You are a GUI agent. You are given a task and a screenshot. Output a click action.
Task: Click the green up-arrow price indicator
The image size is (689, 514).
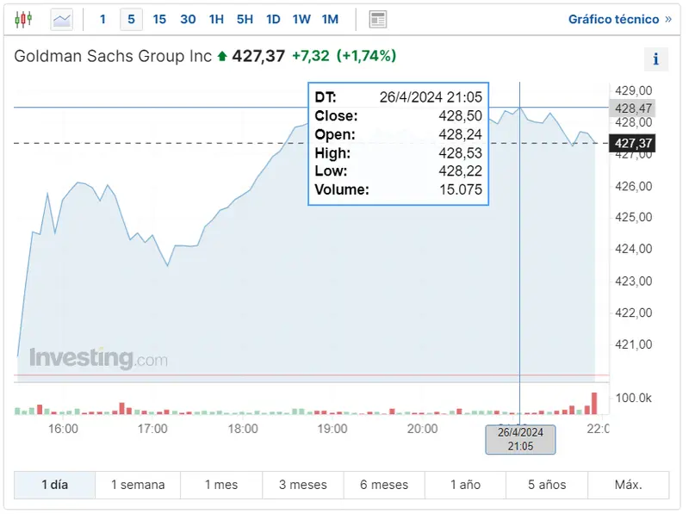pyautogui.click(x=222, y=57)
